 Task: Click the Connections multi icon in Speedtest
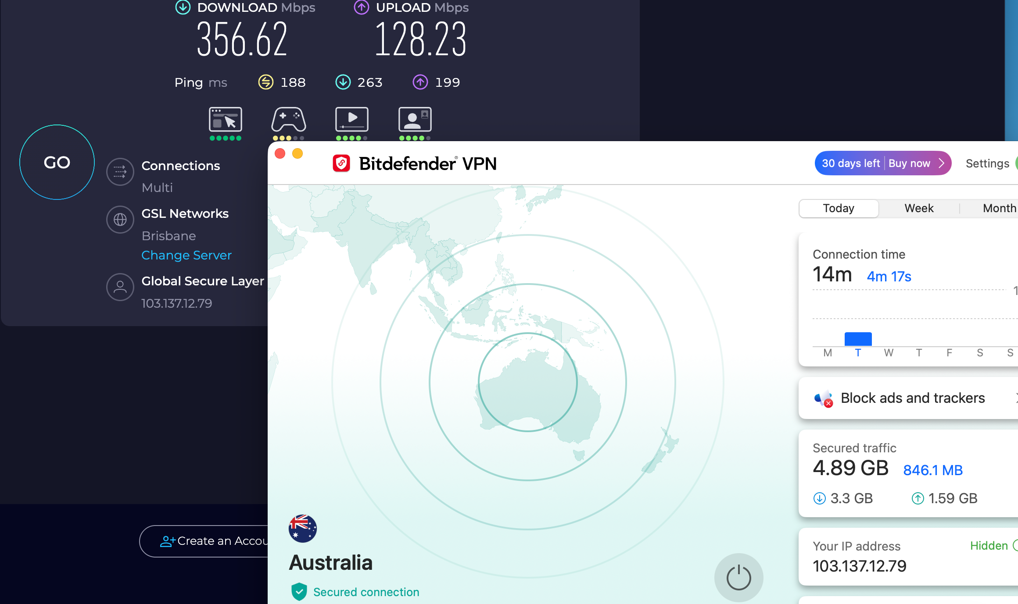point(120,171)
